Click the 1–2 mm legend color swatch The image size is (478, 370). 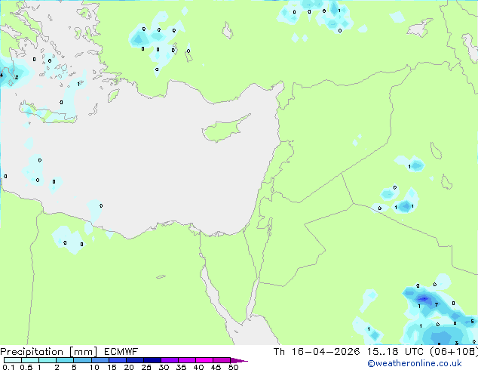pyautogui.click(x=47, y=360)
